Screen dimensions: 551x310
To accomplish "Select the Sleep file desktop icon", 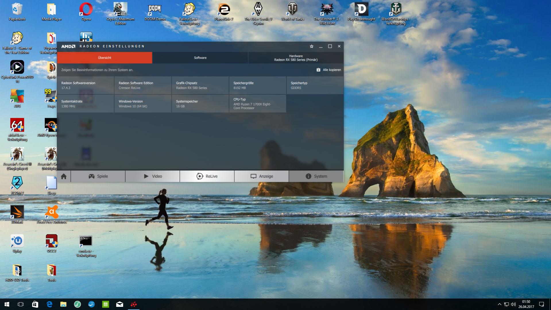I will pos(52,186).
